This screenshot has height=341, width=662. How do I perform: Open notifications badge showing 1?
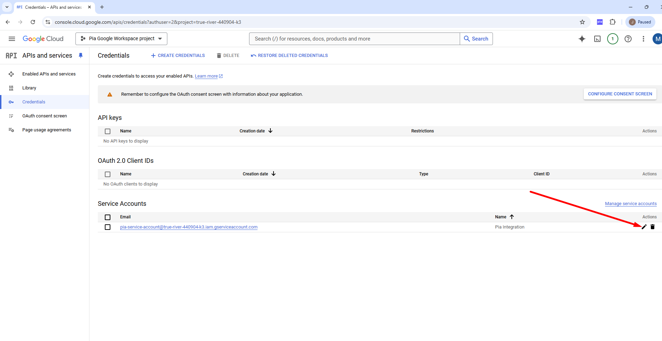613,39
